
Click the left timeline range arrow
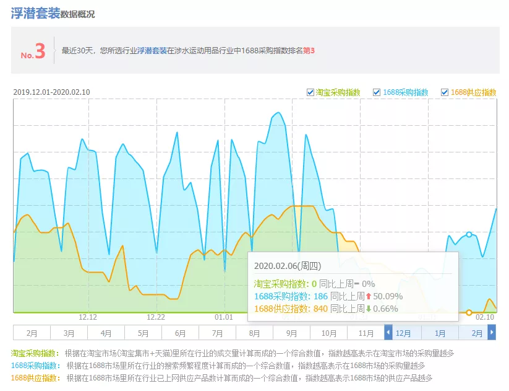coord(388,333)
